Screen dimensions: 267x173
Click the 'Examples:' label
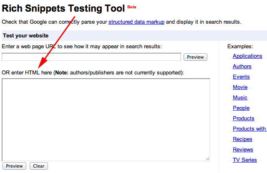[240, 46]
